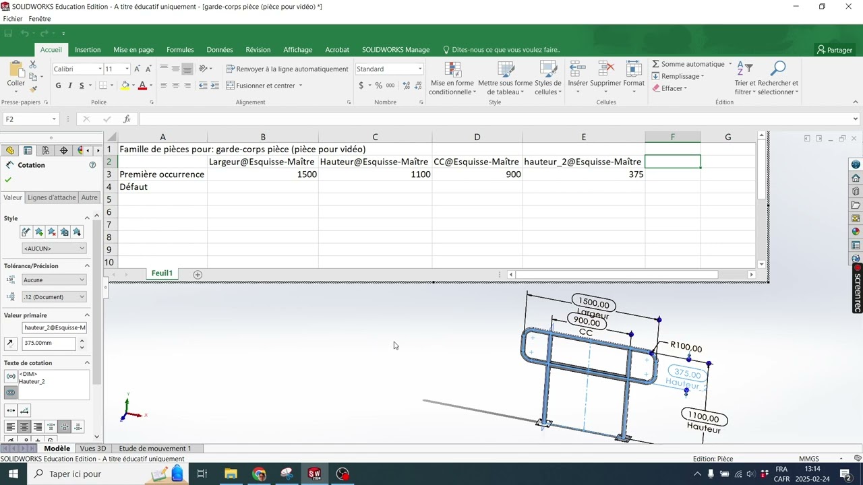Open the Standard number format dropdown
Image resolution: width=863 pixels, height=485 pixels.
tap(419, 69)
